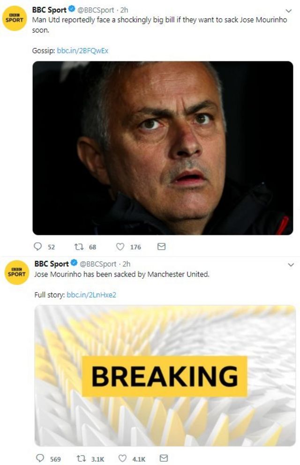Share the sacked tweet via envelope icon
Viewport: 300px width, 465px height.
(x=164, y=458)
